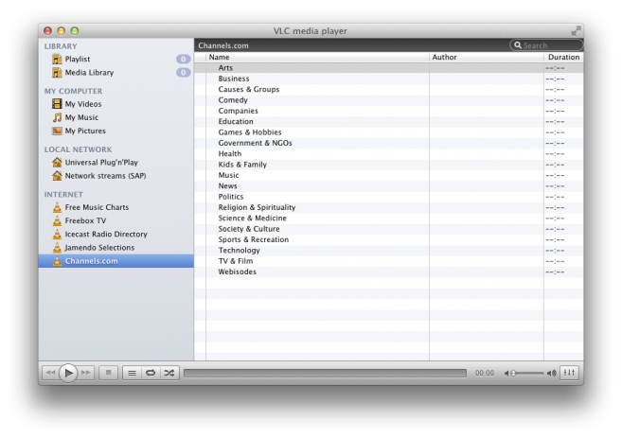Open Network streams (SAP)

[x=116, y=176]
